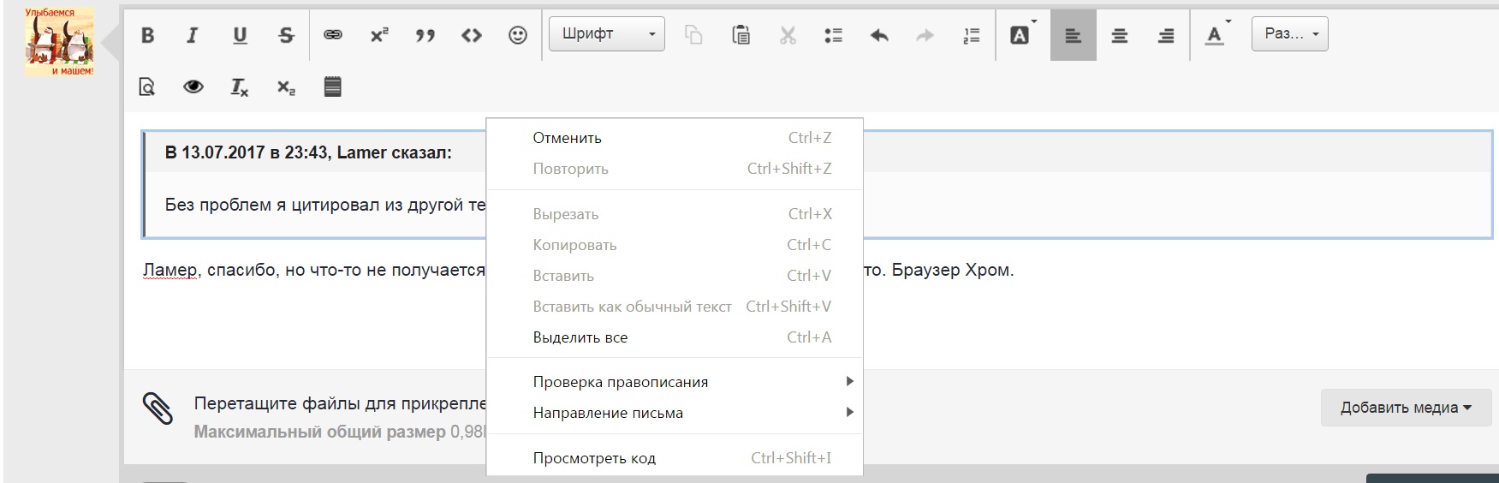Center-align the text
The height and width of the screenshot is (483, 1499).
1119,35
